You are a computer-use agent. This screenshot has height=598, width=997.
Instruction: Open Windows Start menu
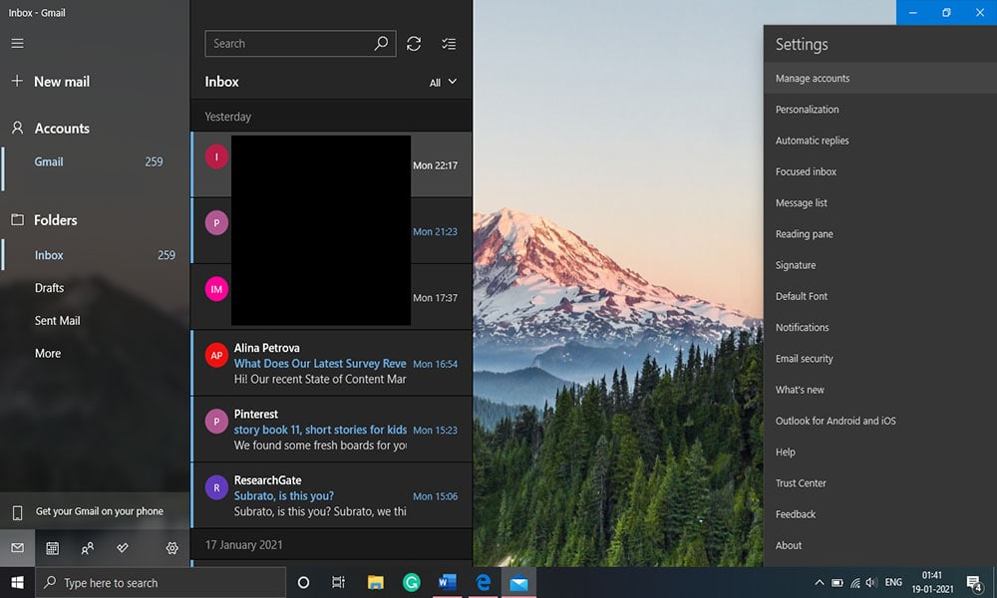pyautogui.click(x=17, y=582)
